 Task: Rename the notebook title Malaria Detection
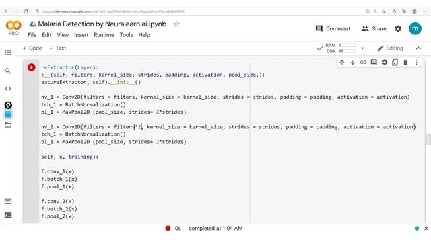(x=102, y=24)
